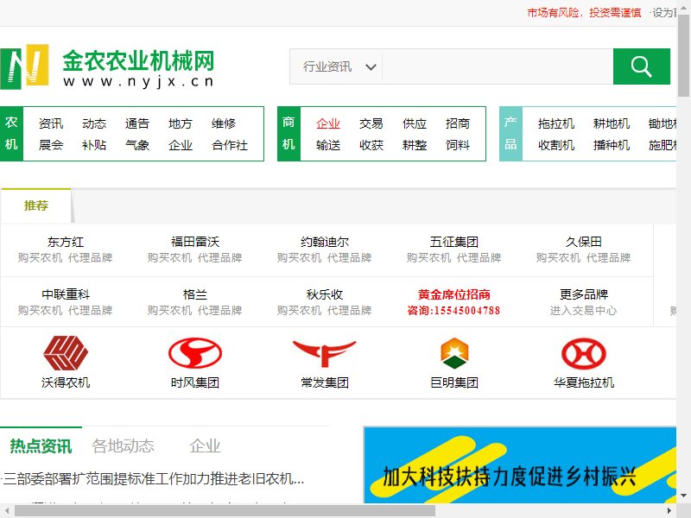Open the 展会 navigation link
This screenshot has height=518, width=691.
point(51,145)
